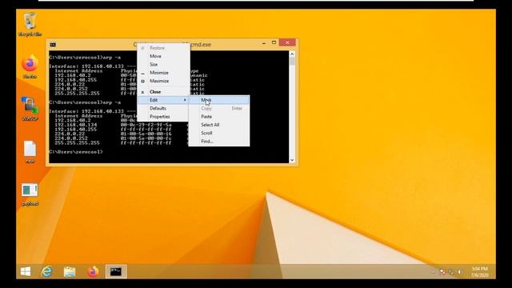This screenshot has width=512, height=288.
Task: Maximize the cmd.exe window
Action: point(274,42)
